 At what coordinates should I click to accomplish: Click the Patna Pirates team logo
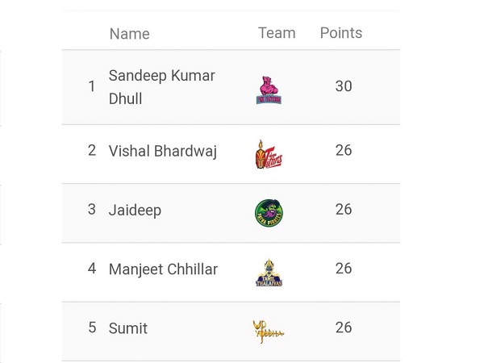pyautogui.click(x=269, y=213)
